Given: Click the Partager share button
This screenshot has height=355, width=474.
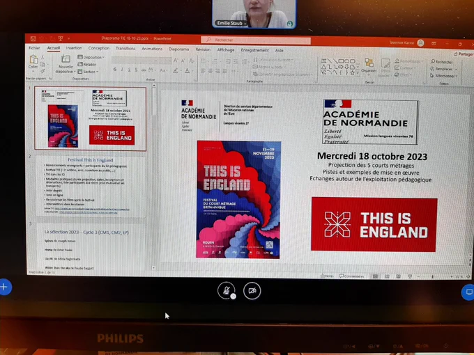Looking at the screenshot, I should coord(464,54).
